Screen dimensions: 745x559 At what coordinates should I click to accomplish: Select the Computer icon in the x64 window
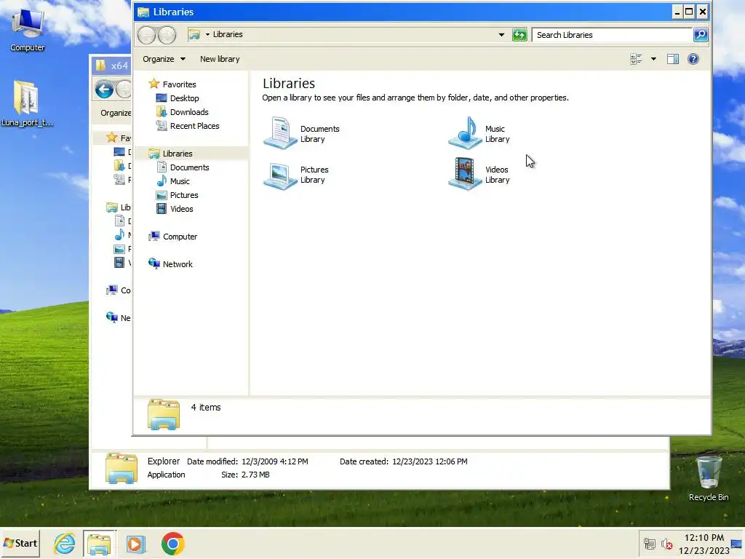point(111,290)
